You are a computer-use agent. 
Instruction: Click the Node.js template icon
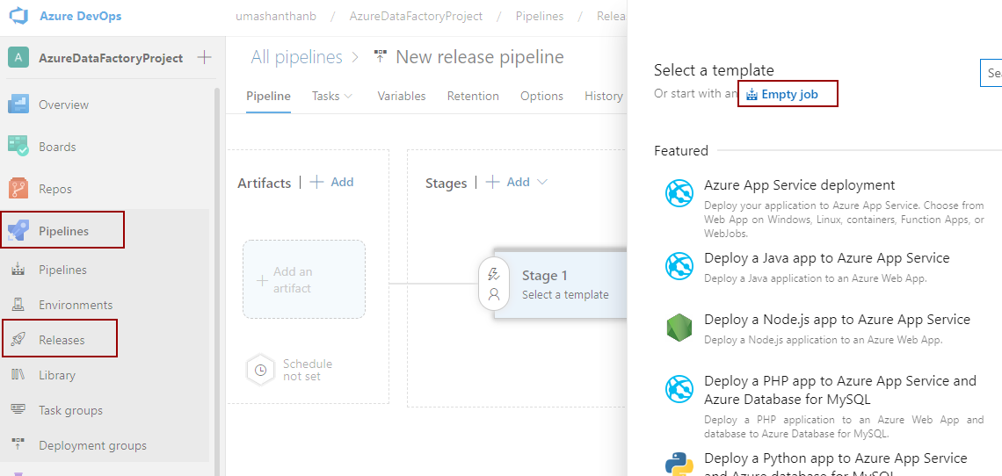679,327
